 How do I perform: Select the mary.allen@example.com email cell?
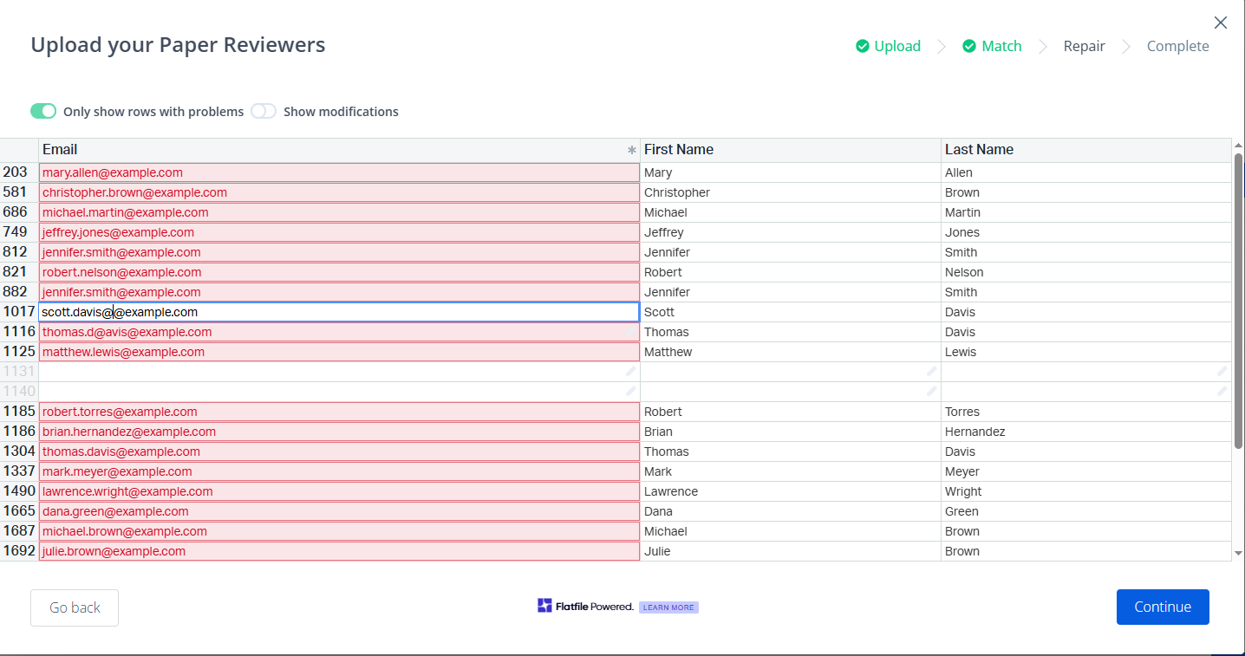338,172
